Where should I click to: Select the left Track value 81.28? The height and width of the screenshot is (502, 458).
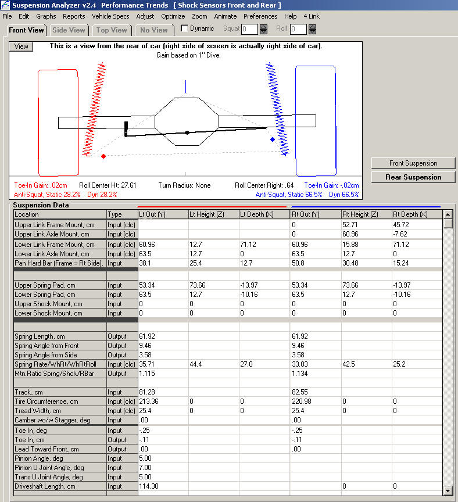(163, 392)
